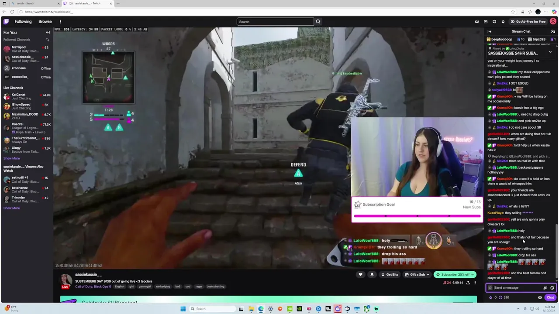Open Caedrel live channel

coord(26,128)
